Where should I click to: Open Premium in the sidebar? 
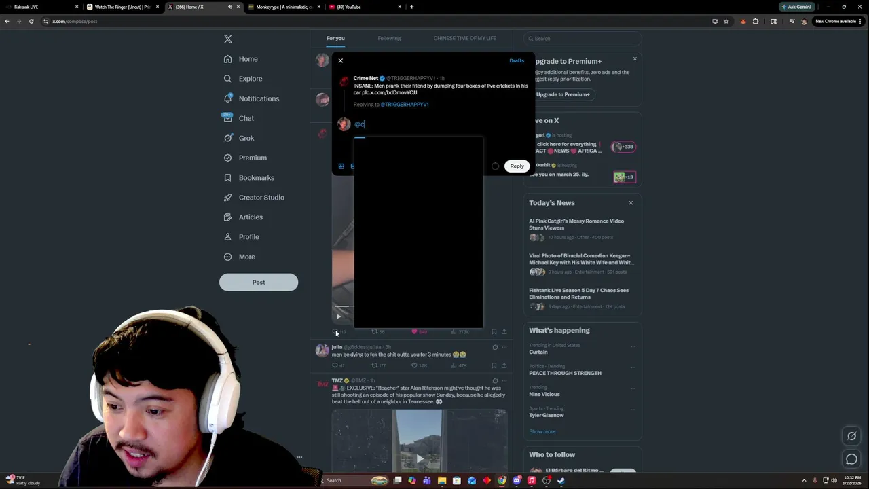[245, 158]
